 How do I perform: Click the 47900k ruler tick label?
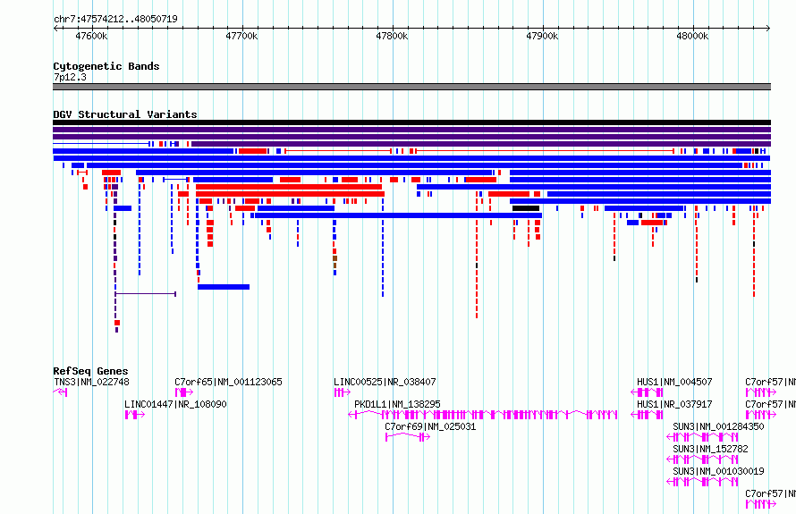point(542,36)
